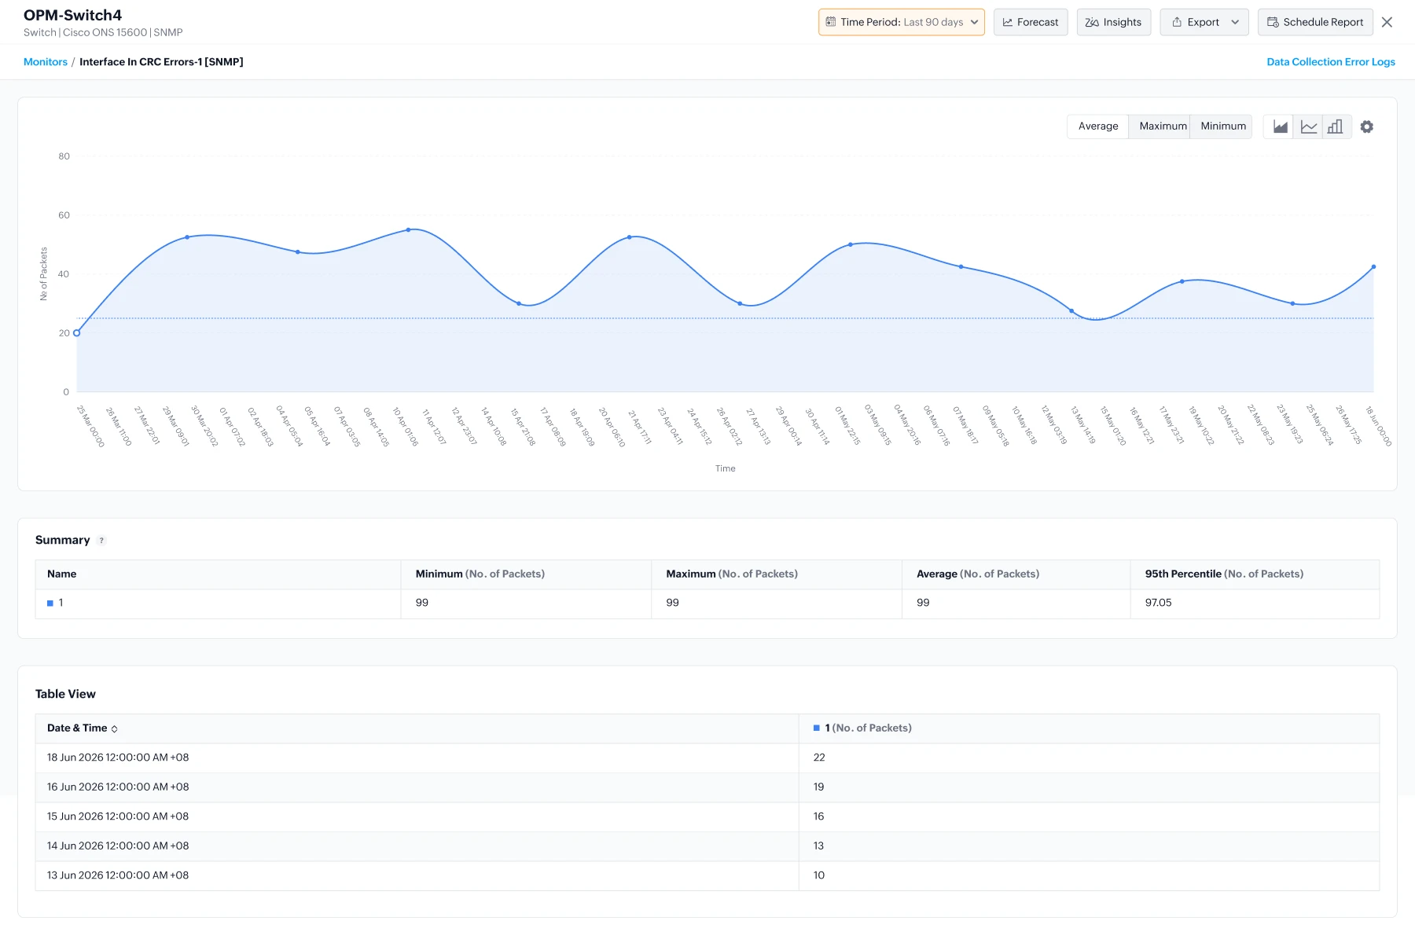Click the Schedule Report calendar icon
This screenshot has width=1415, height=943.
pyautogui.click(x=1273, y=22)
